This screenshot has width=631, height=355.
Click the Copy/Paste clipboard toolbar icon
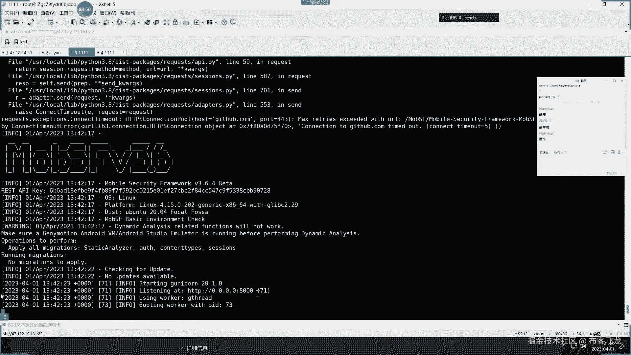[x=74, y=22]
